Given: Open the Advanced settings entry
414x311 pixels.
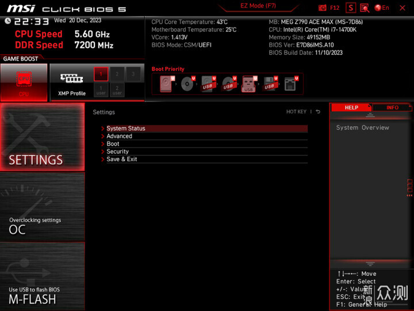Looking at the screenshot, I should (x=207, y=136).
